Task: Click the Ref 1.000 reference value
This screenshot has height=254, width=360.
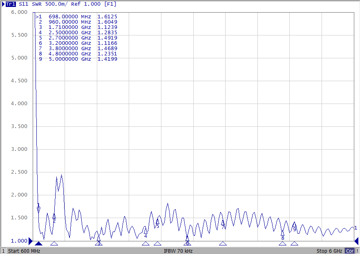Action: pyautogui.click(x=86, y=4)
